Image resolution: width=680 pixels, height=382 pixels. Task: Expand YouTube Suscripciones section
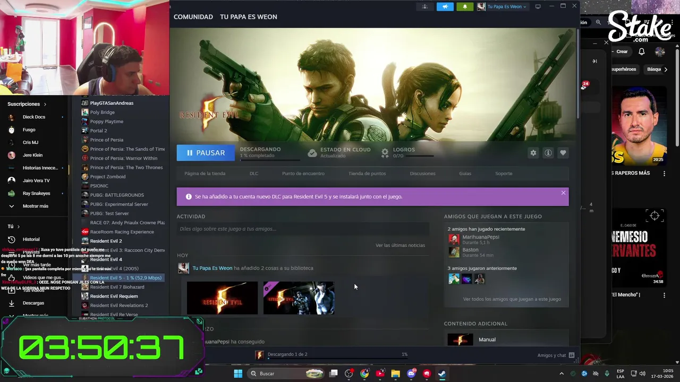27,104
